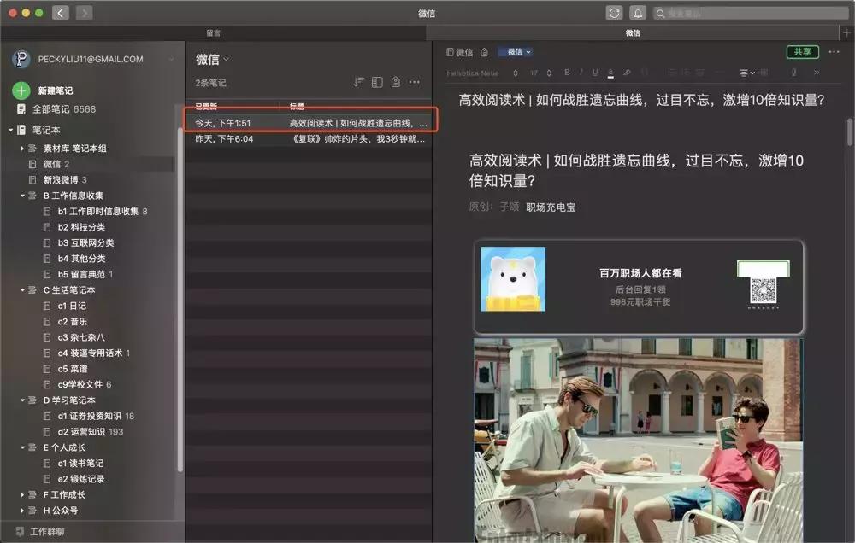Click the insert table icon in formatting bar
The width and height of the screenshot is (855, 543).
[x=764, y=73]
